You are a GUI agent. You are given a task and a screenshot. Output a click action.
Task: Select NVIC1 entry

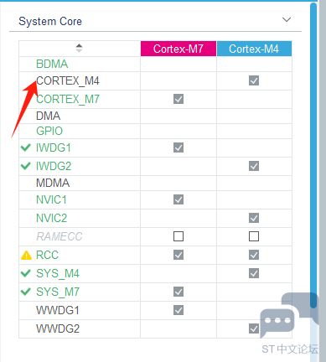51,199
